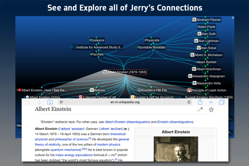Open the YouTube How I See the... node

pos(43,90)
